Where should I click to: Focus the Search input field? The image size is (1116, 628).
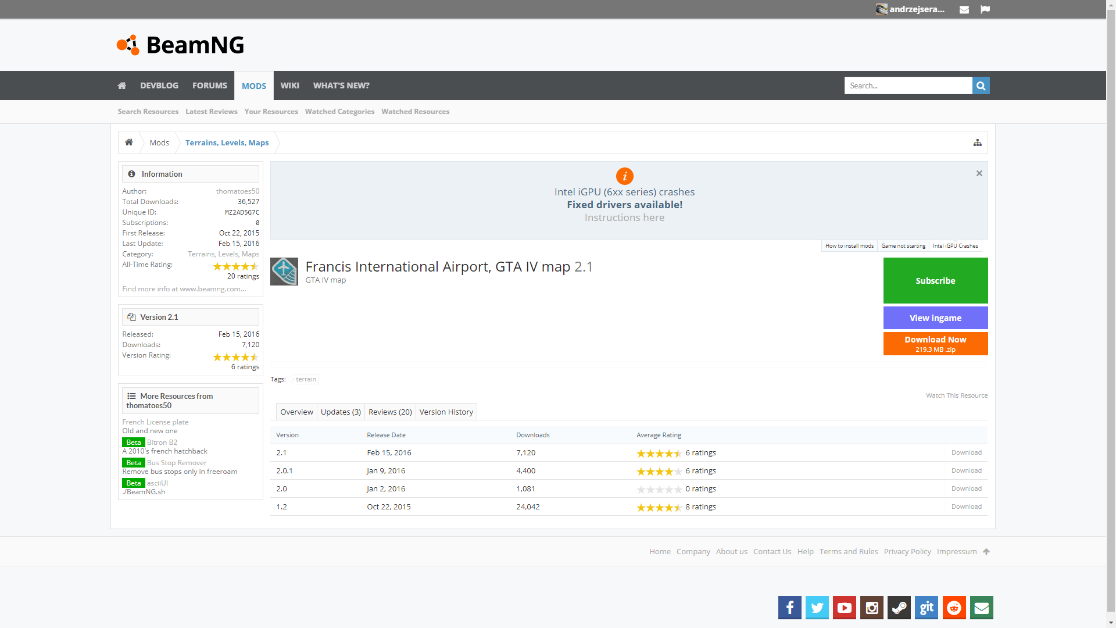pos(908,85)
